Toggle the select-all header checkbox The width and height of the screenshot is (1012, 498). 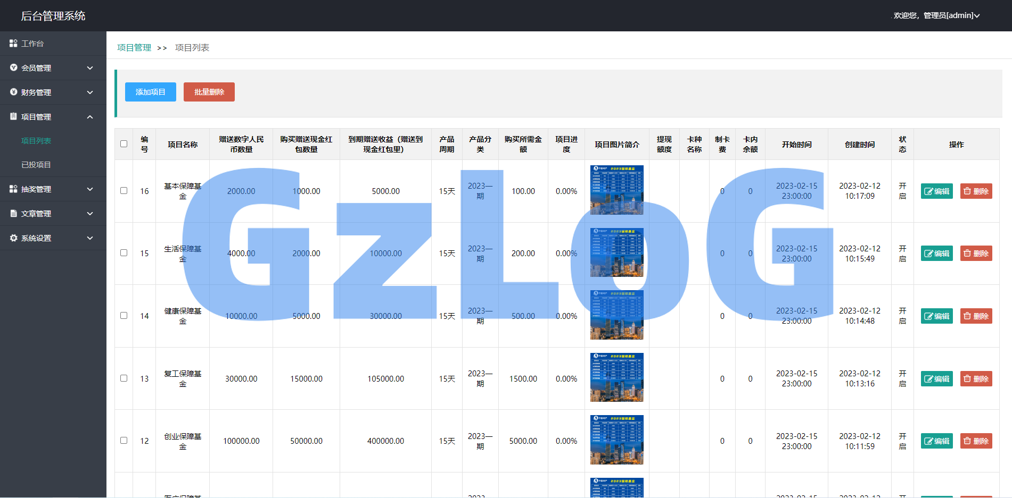pyautogui.click(x=124, y=144)
